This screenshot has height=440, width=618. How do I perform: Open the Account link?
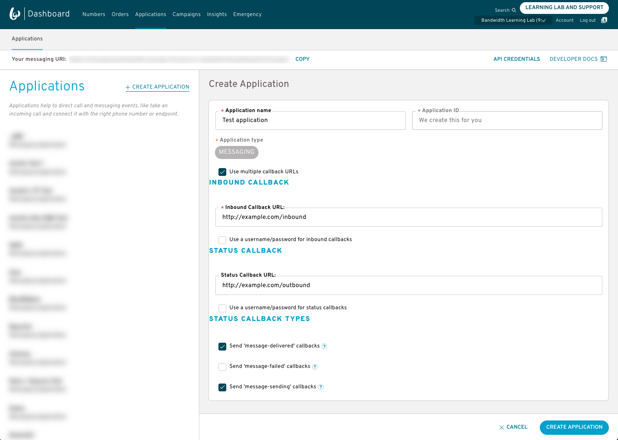565,20
